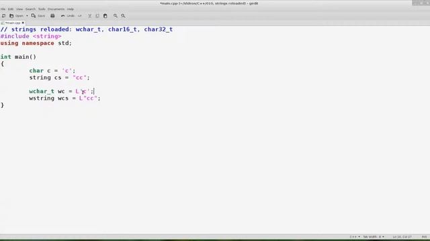The width and height of the screenshot is (430, 241).
Task: Click on 'wstring wcs = L"cc";' line
Action: coord(64,98)
